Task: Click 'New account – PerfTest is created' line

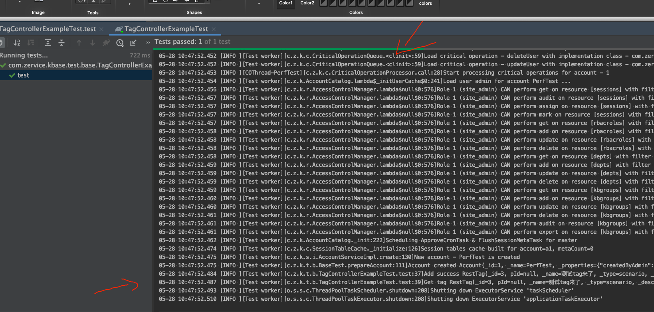Action: tap(339, 257)
